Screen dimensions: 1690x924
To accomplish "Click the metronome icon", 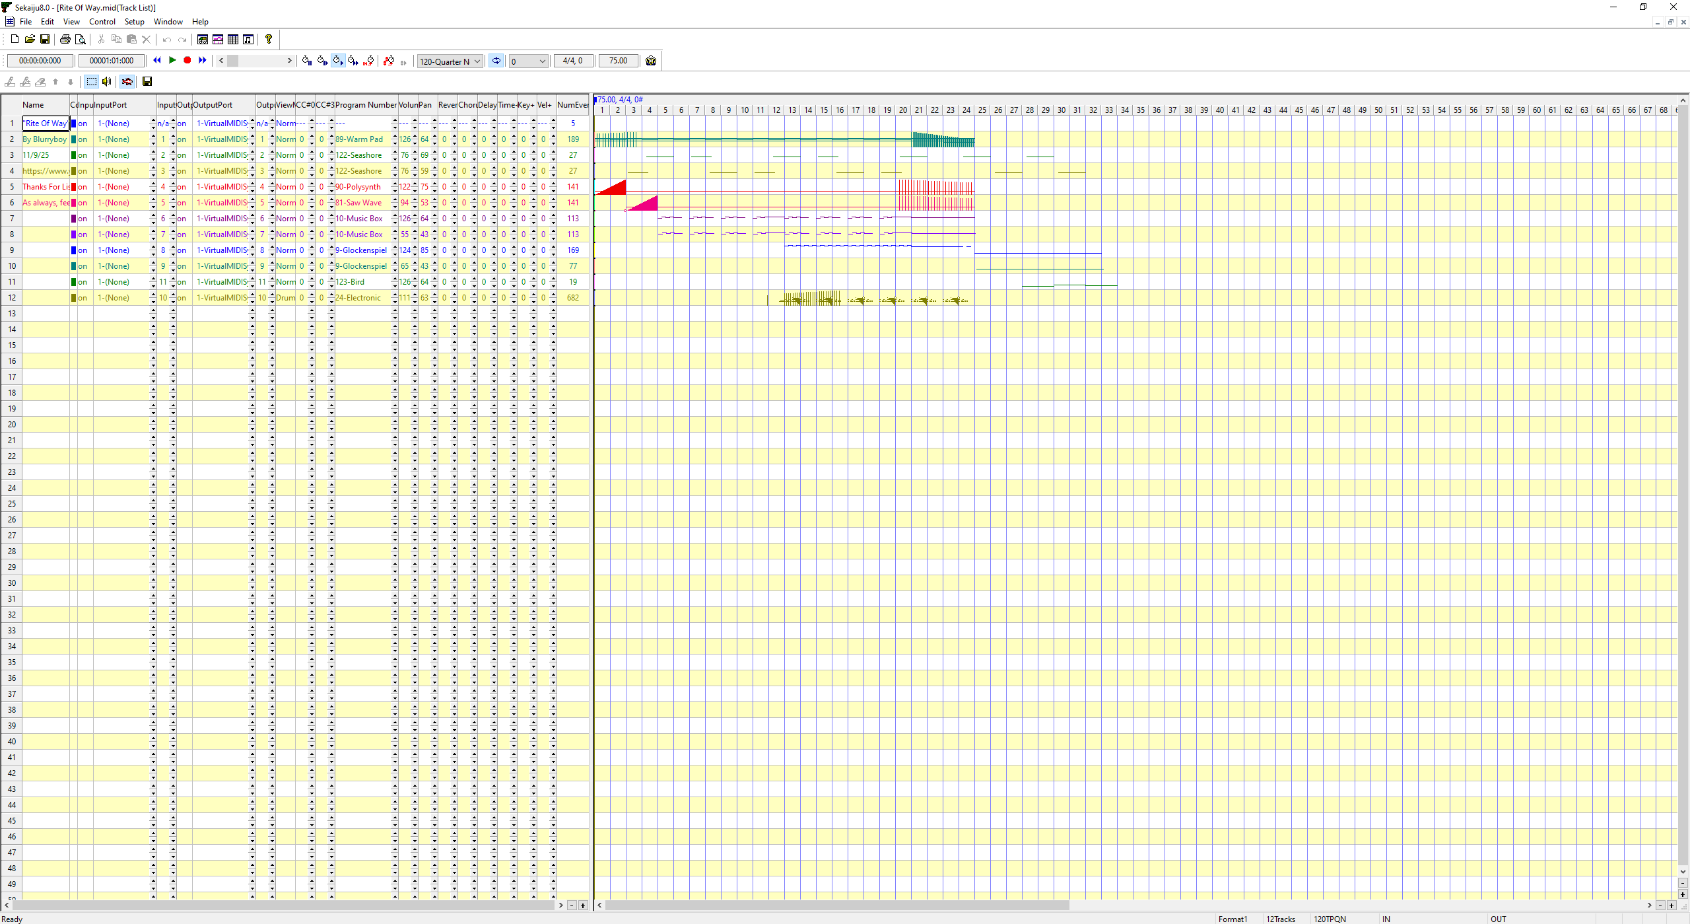I will (x=651, y=61).
